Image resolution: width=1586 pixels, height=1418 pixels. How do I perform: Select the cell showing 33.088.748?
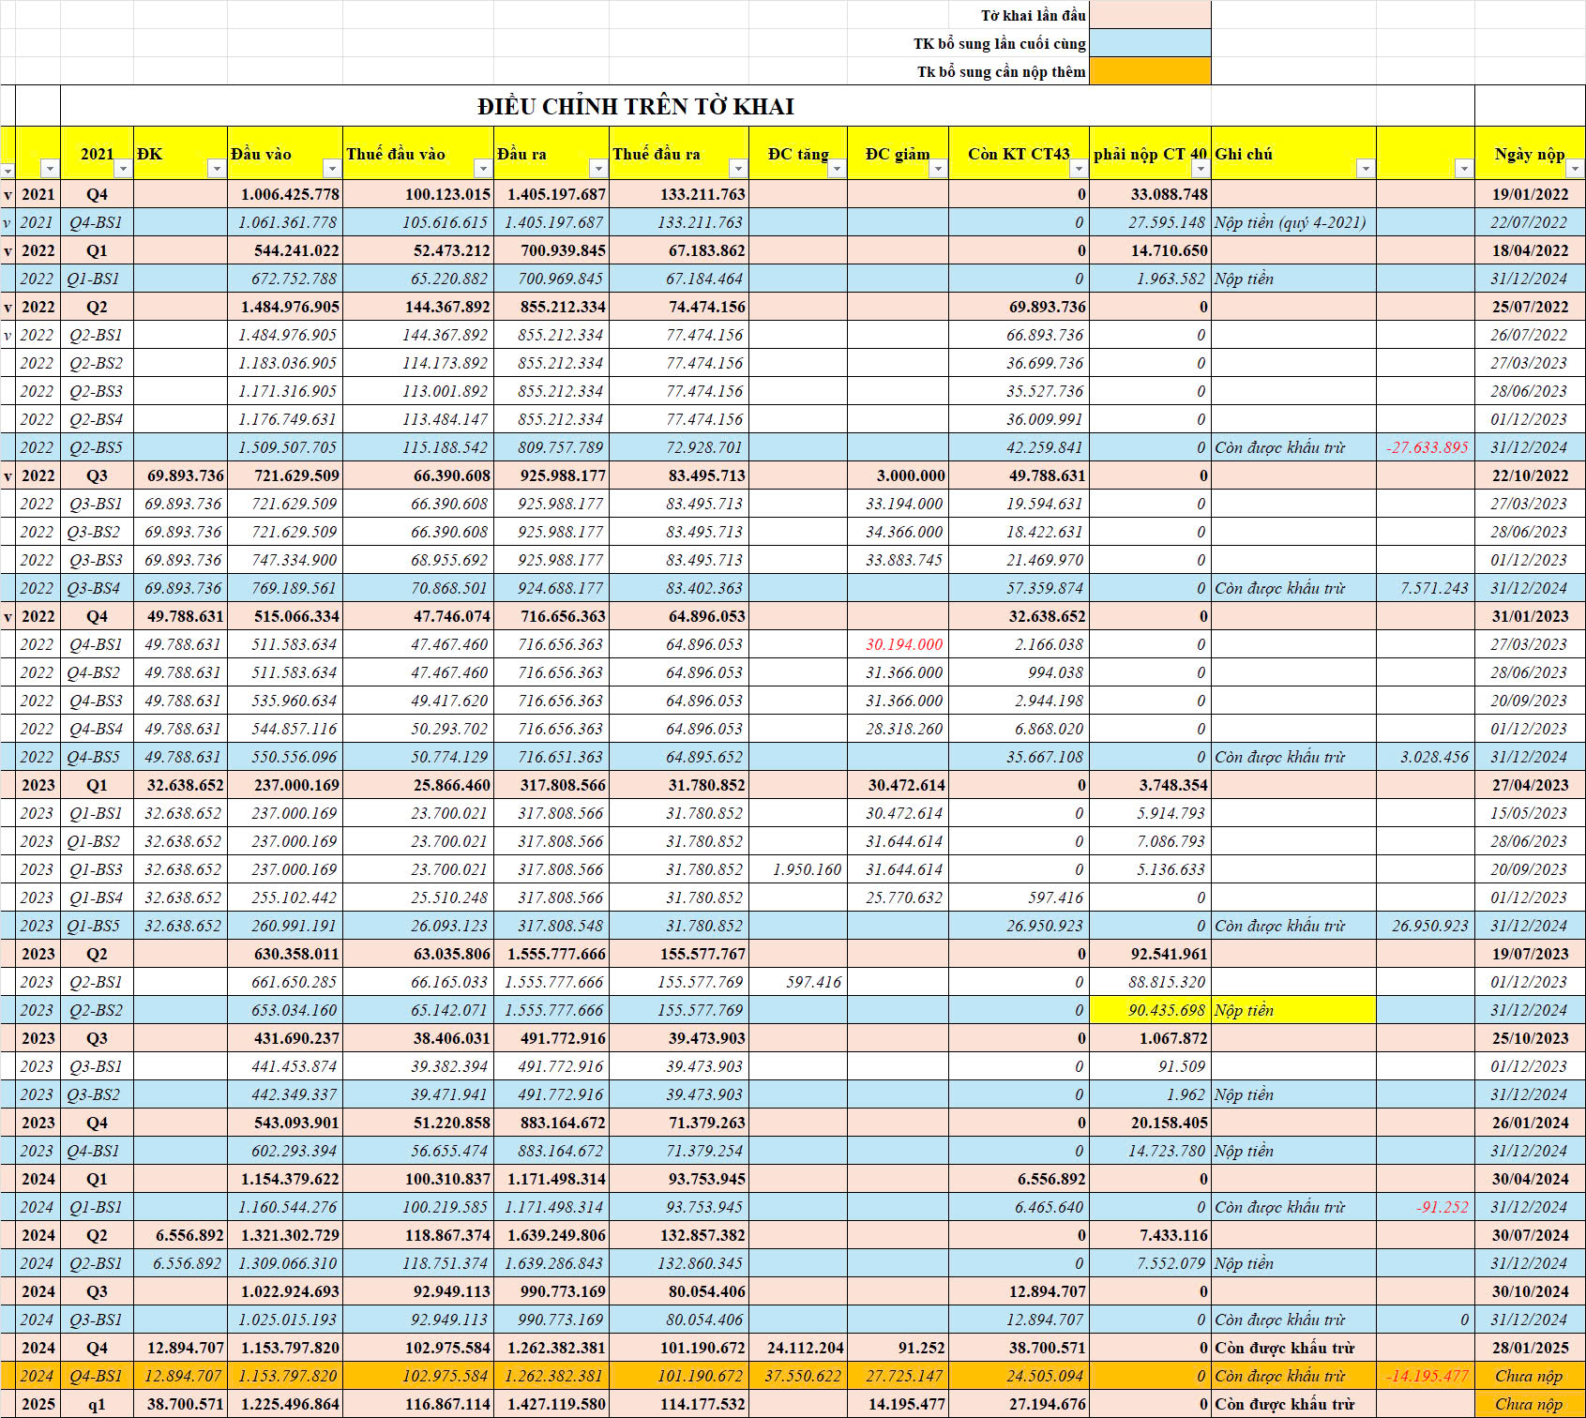(x=1150, y=194)
